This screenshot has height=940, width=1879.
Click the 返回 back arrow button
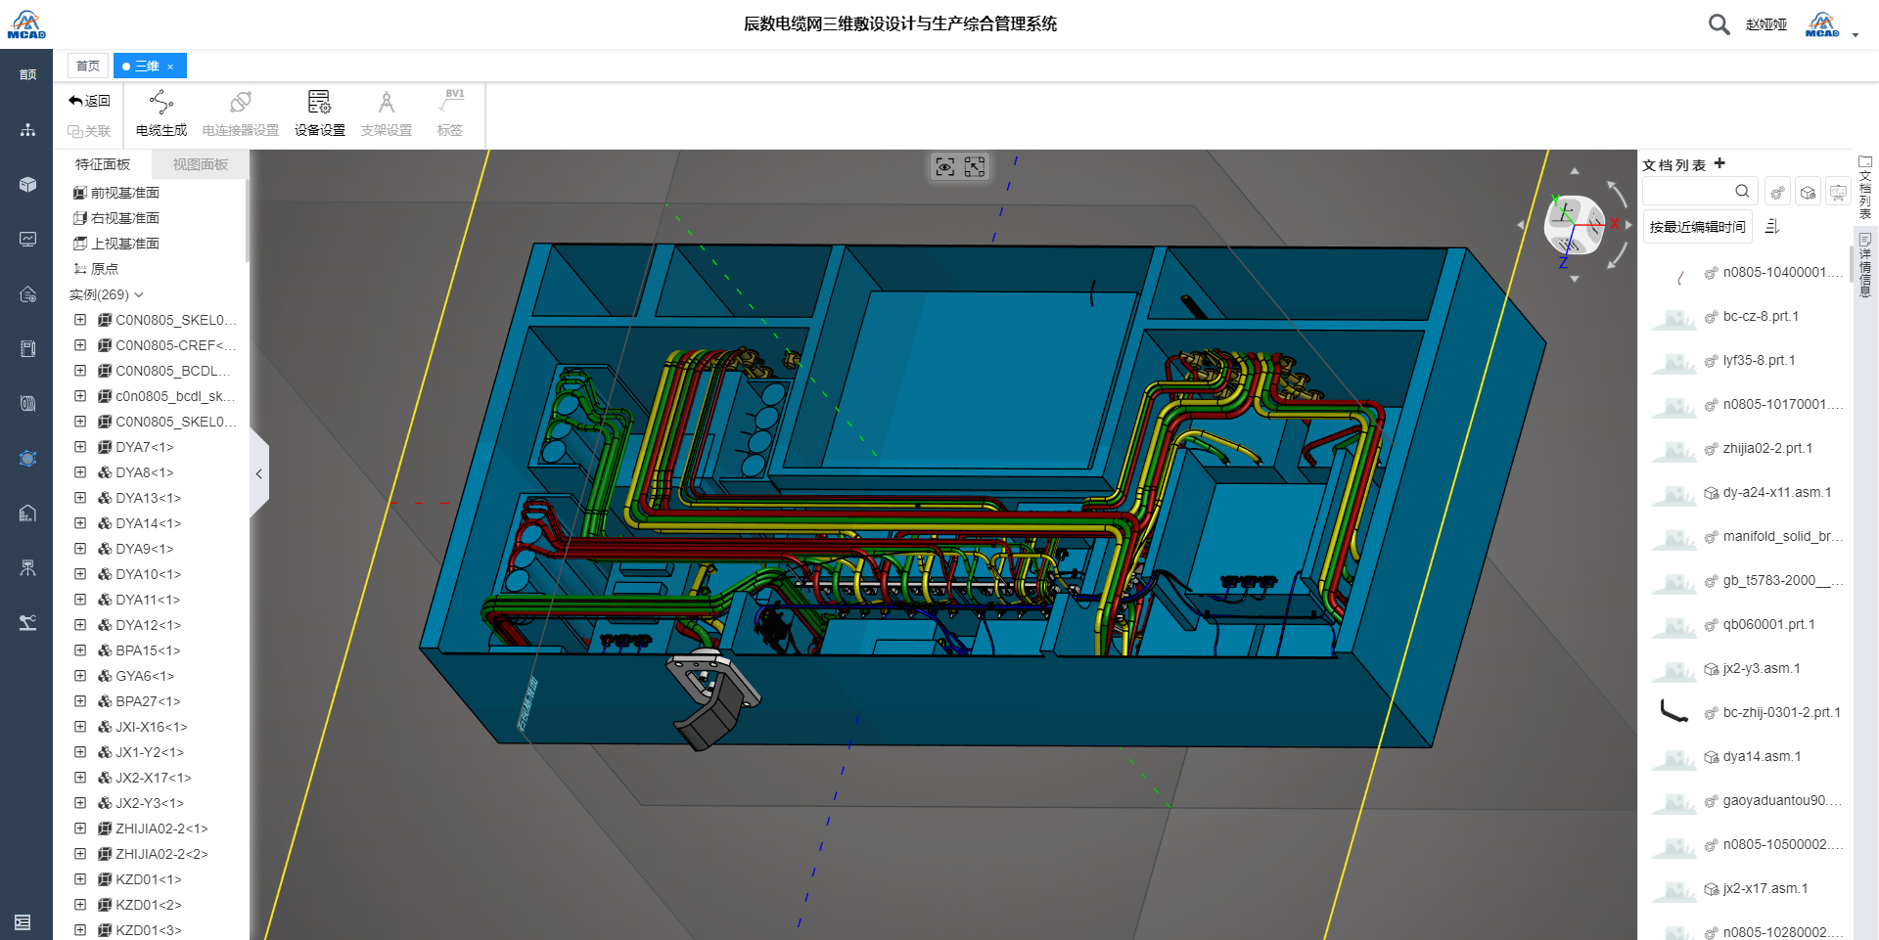click(89, 101)
